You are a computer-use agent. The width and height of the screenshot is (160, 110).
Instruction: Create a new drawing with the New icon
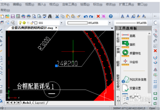click(2, 16)
